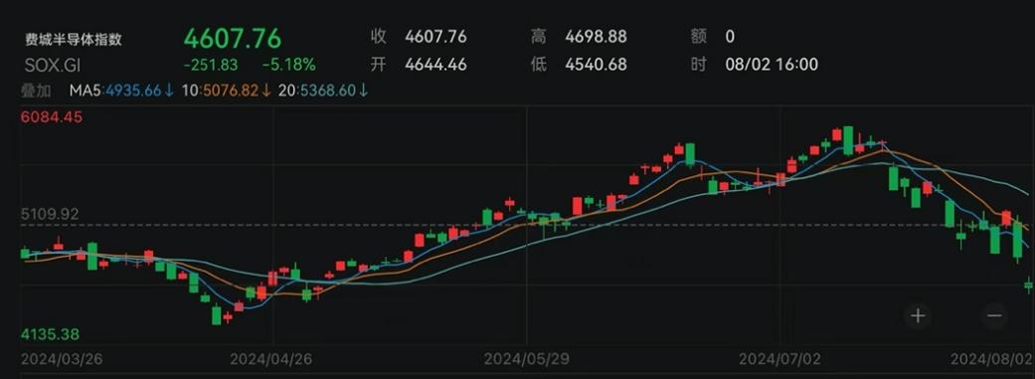
Task: Click the date label 2024/04/26
Action: 270,359
